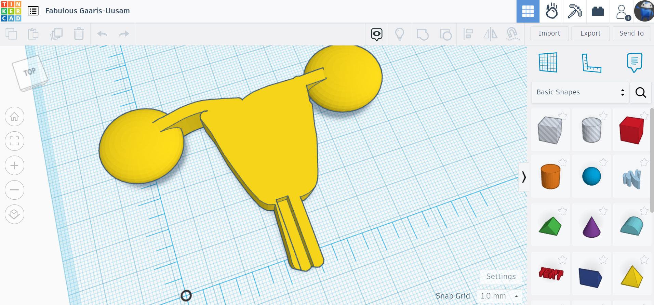Viewport: 654px width, 305px height.
Task: Favorite the red Box shape star
Action: coord(644,116)
